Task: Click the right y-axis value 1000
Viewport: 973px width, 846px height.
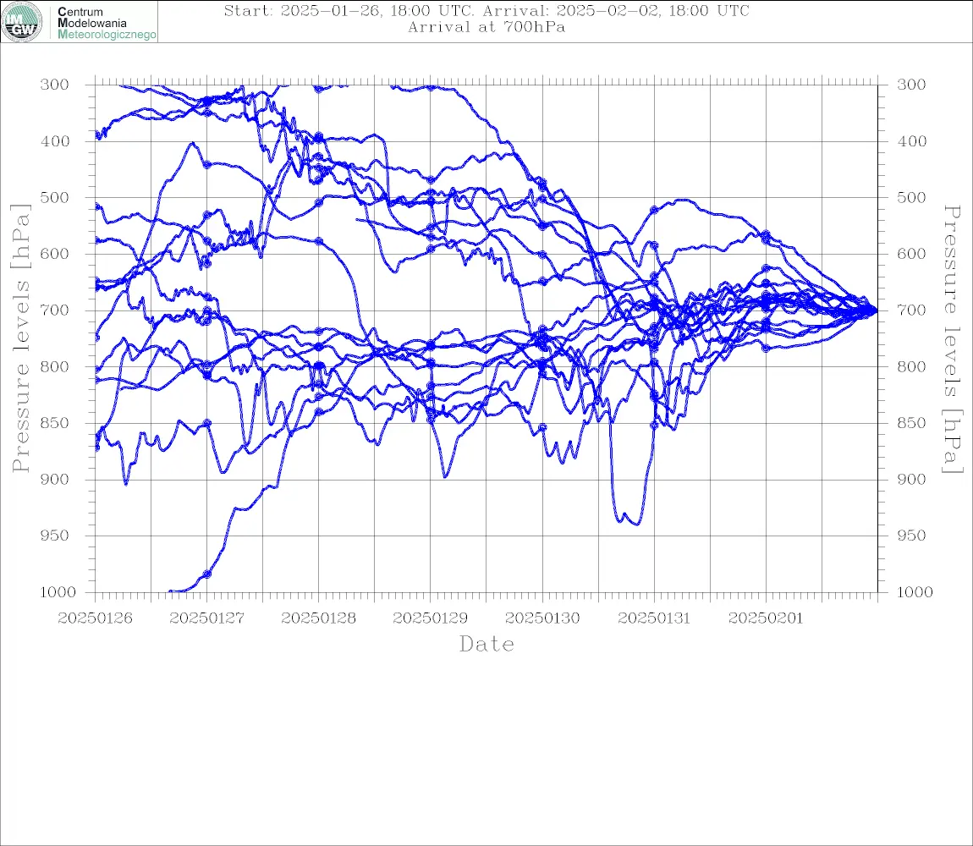Action: [x=915, y=592]
